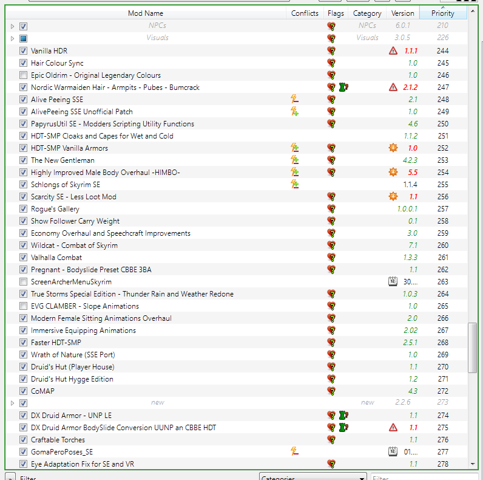Click the heart flag icon for Craftable Torches
483x480 pixels.
pyautogui.click(x=331, y=439)
